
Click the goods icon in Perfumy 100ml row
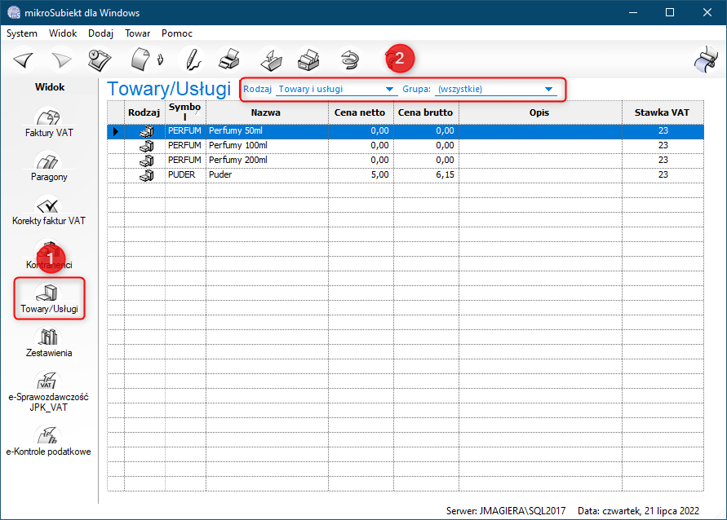coord(147,146)
